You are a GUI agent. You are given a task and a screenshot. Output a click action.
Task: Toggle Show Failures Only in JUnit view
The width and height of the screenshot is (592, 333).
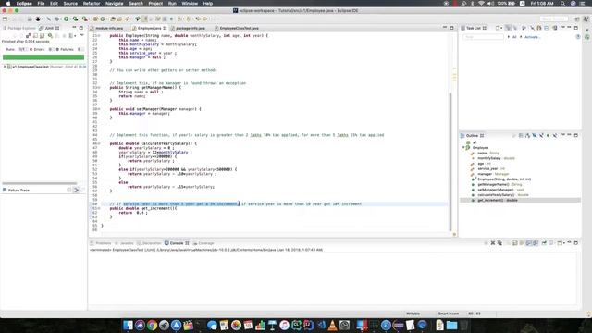[29, 35]
